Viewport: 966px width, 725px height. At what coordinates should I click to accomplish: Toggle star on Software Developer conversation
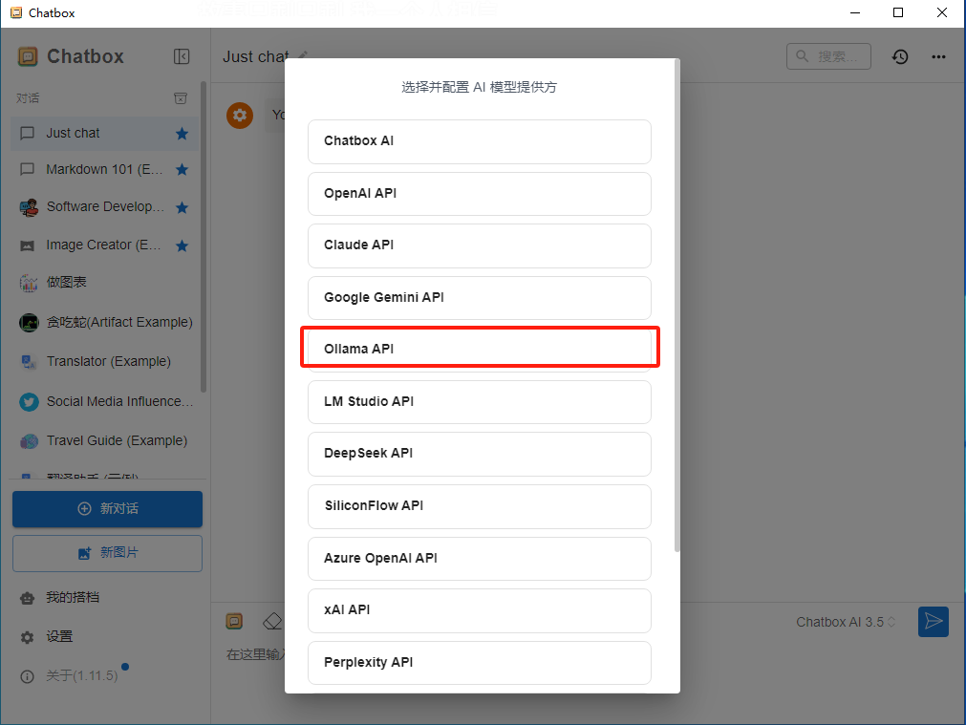click(182, 207)
